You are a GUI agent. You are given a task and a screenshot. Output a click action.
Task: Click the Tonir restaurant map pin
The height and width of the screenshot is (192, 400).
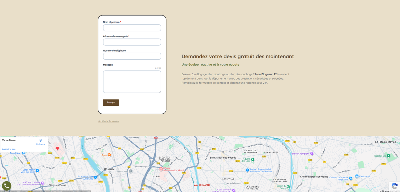pos(109,155)
